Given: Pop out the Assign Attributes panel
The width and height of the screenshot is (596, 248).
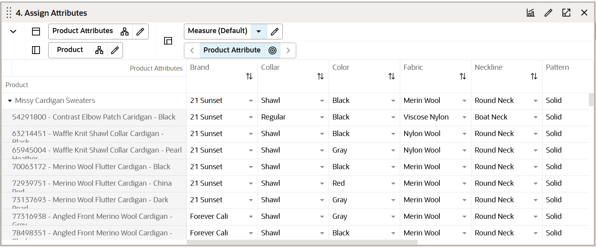Looking at the screenshot, I should click(566, 13).
